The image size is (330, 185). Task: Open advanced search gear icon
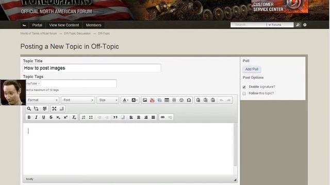[x=305, y=25]
